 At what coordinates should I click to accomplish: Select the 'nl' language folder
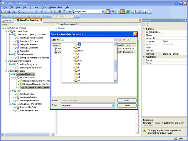(79, 77)
